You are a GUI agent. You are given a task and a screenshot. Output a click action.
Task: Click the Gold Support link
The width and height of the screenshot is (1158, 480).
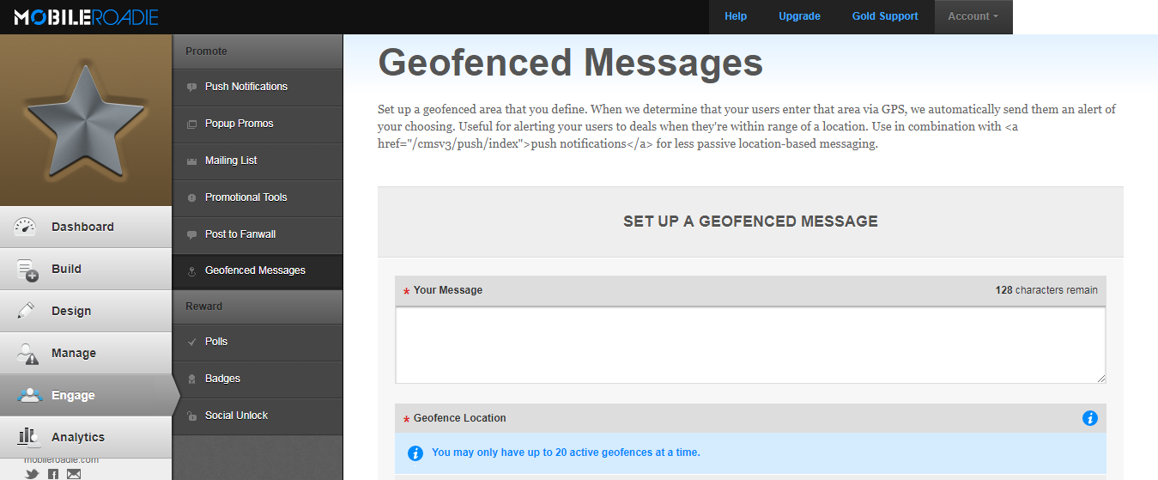tap(885, 16)
